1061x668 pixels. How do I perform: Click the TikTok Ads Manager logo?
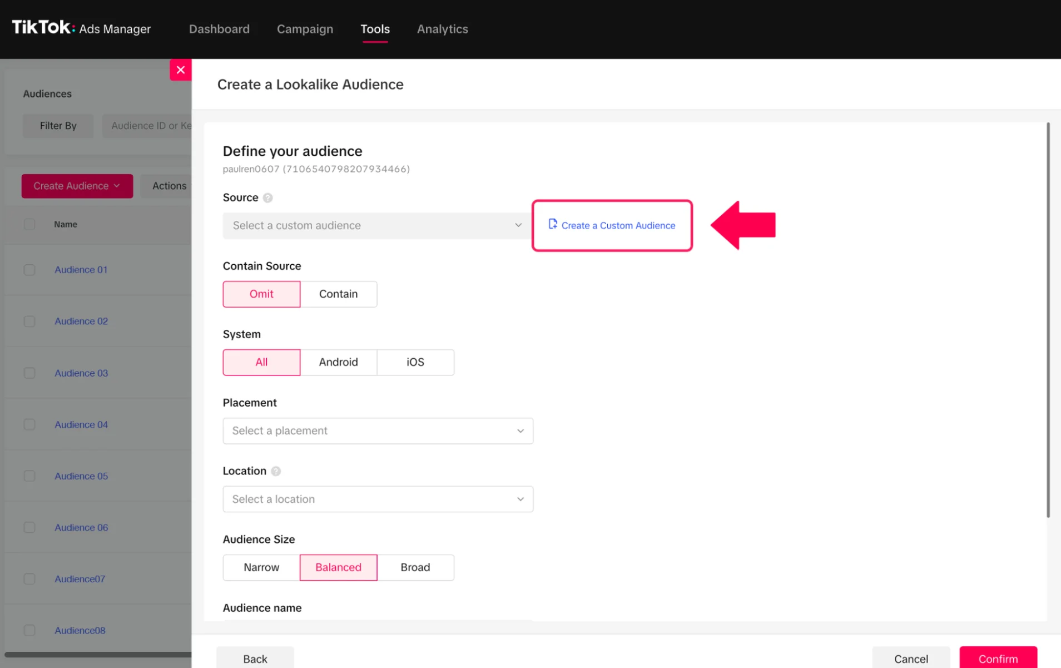click(x=81, y=28)
